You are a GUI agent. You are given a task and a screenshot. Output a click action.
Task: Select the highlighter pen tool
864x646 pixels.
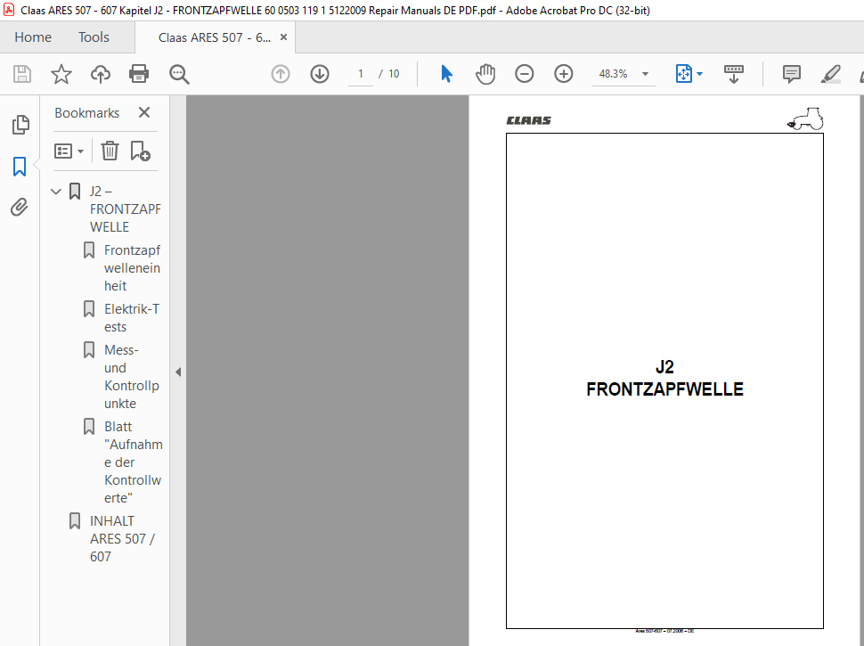(830, 74)
